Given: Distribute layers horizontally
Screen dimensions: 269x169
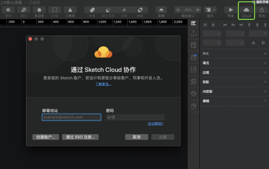Looking at the screenshot, I should click(x=205, y=25).
